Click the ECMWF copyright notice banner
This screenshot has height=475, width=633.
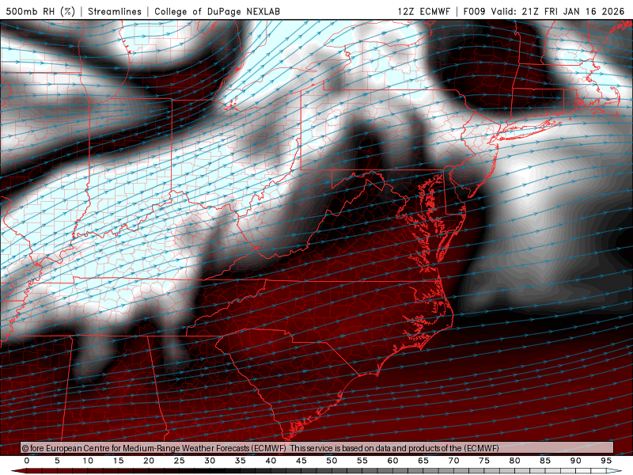pyautogui.click(x=317, y=447)
